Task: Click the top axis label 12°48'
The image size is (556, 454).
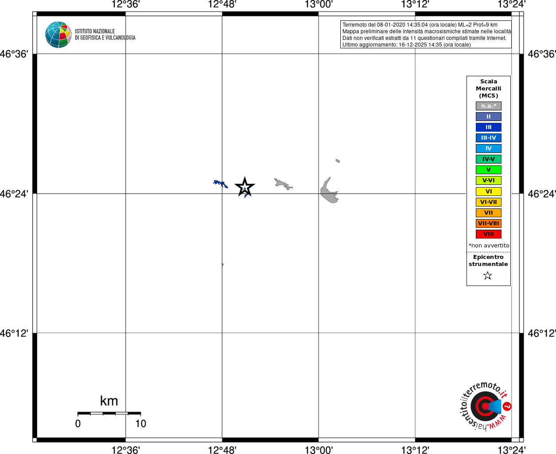Action: 222,4
